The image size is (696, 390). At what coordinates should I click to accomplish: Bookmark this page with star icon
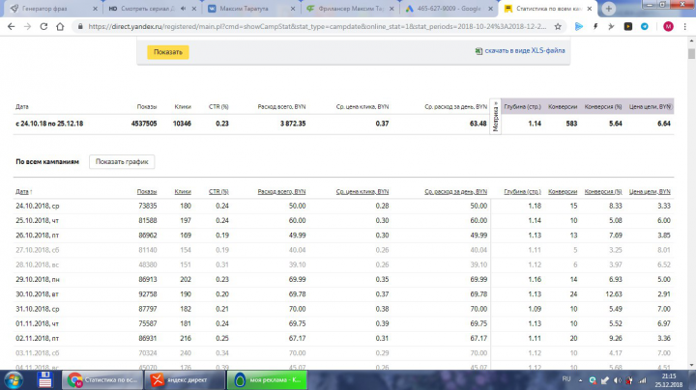pos(558,27)
